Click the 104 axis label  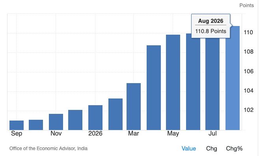(248, 91)
